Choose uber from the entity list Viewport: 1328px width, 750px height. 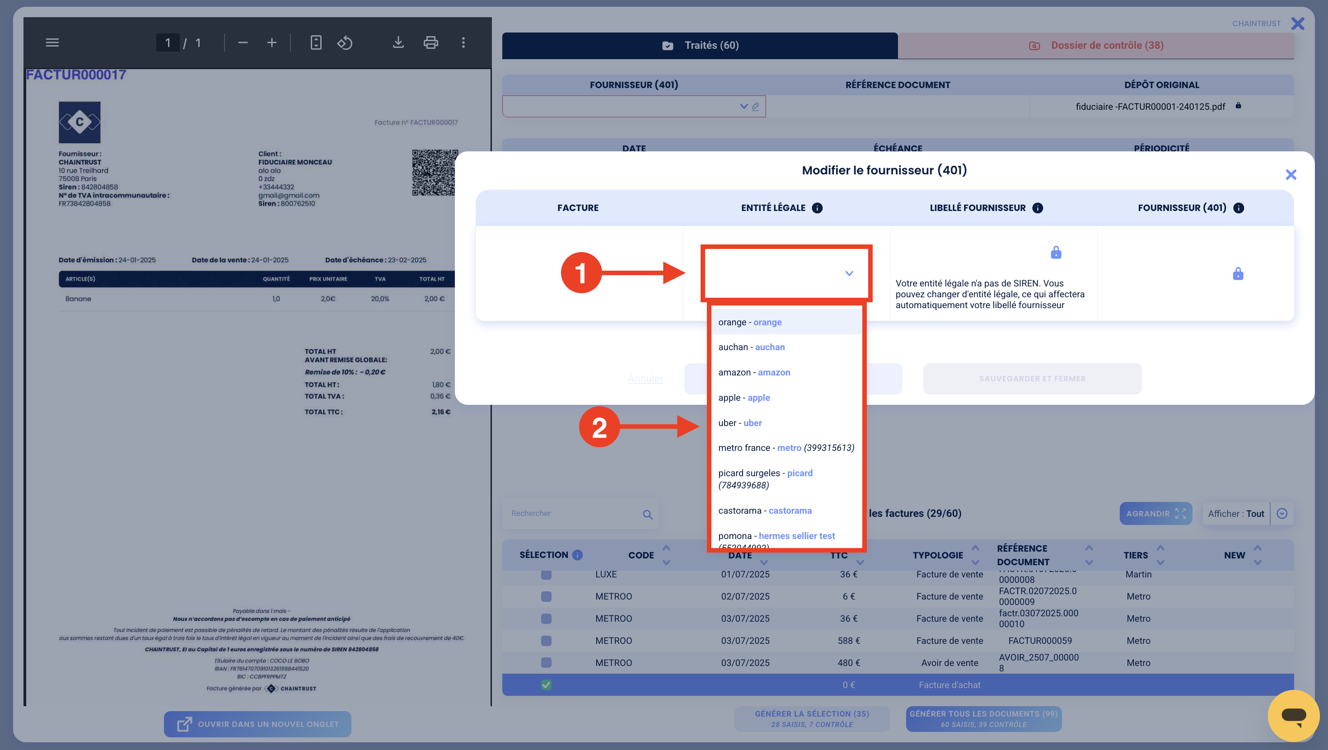[787, 423]
